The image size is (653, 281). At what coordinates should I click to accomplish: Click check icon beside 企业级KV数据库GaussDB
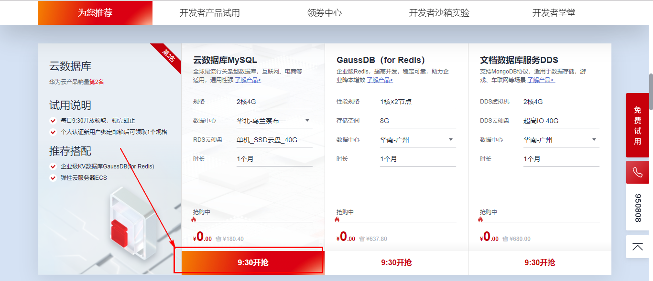[53, 167]
